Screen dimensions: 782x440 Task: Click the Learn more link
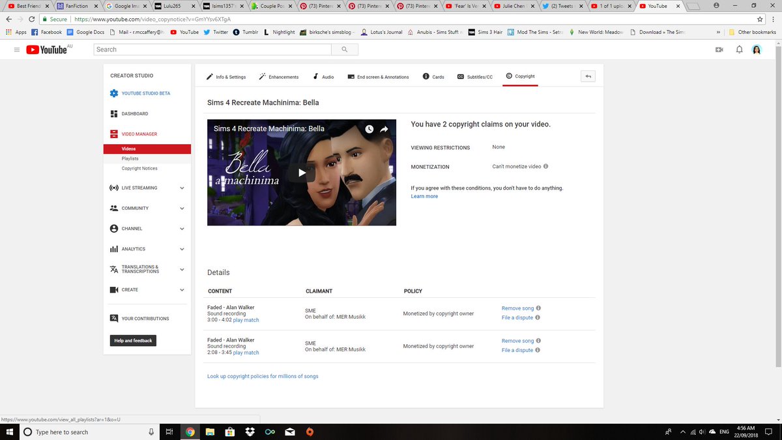(x=424, y=196)
